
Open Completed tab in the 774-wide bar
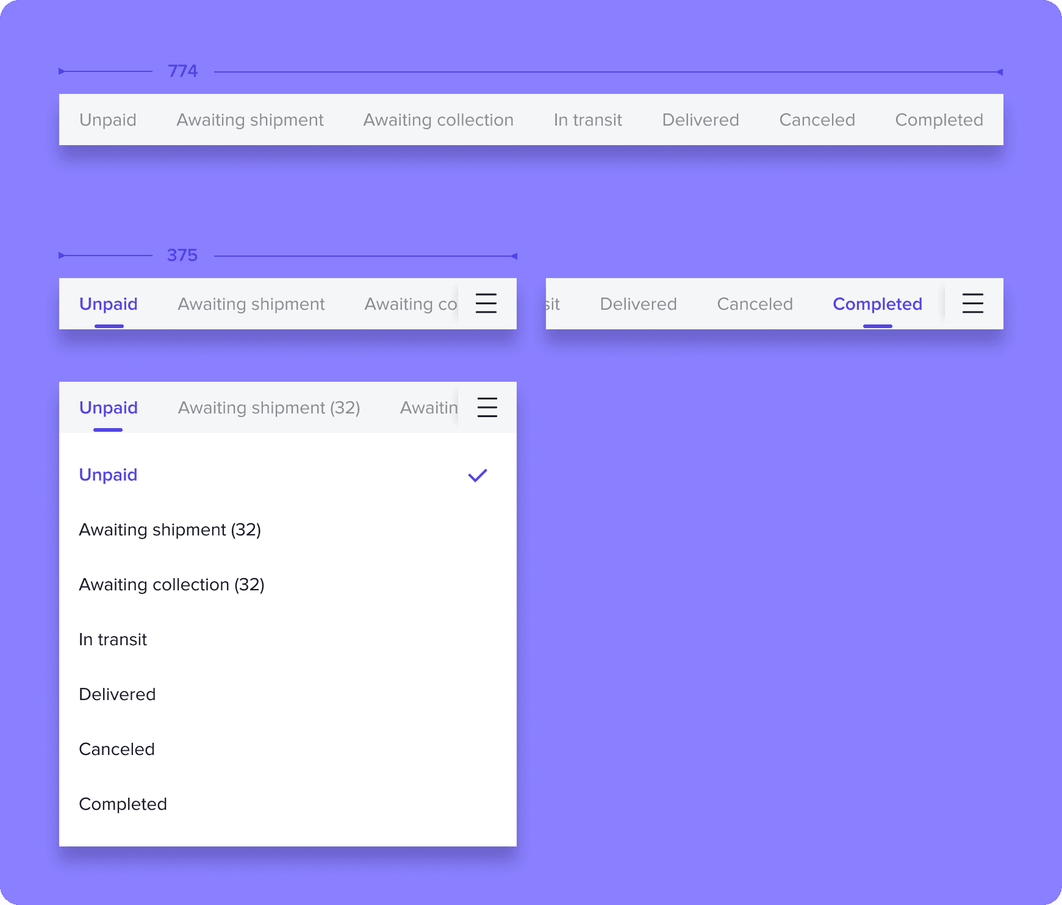[x=939, y=120]
